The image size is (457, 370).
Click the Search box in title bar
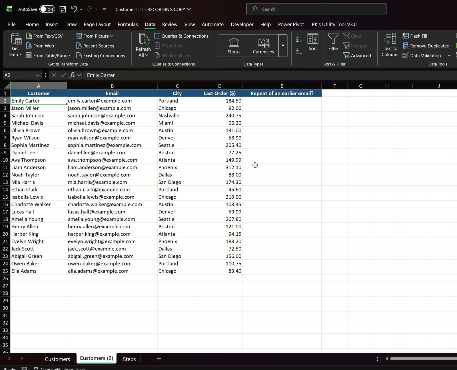tap(316, 9)
